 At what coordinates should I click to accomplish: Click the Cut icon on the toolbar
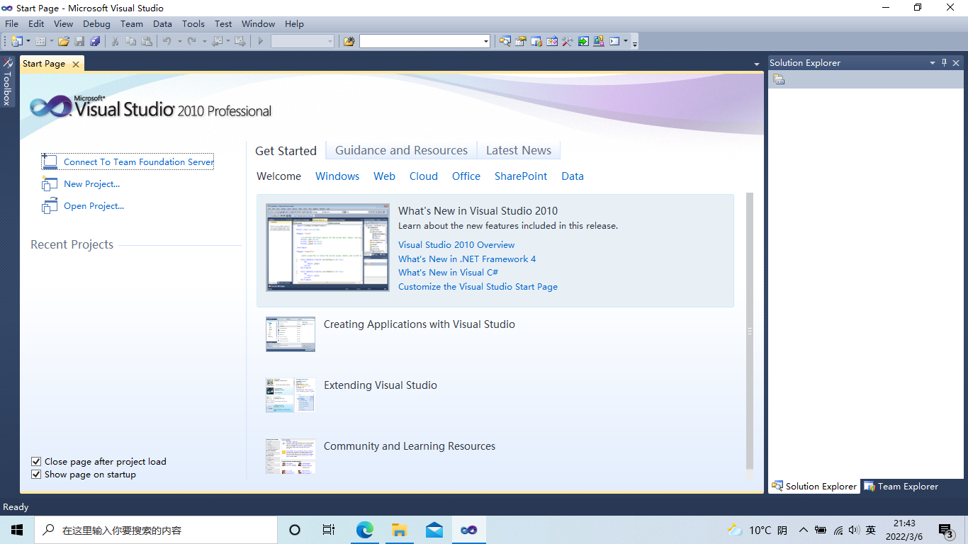click(x=116, y=41)
